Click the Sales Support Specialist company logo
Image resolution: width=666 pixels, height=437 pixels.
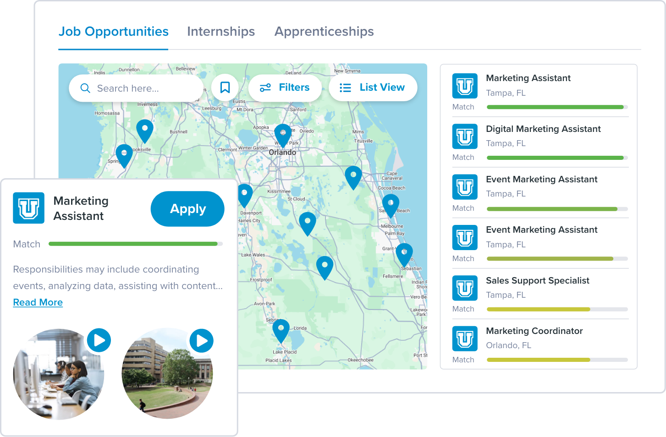pyautogui.click(x=465, y=288)
